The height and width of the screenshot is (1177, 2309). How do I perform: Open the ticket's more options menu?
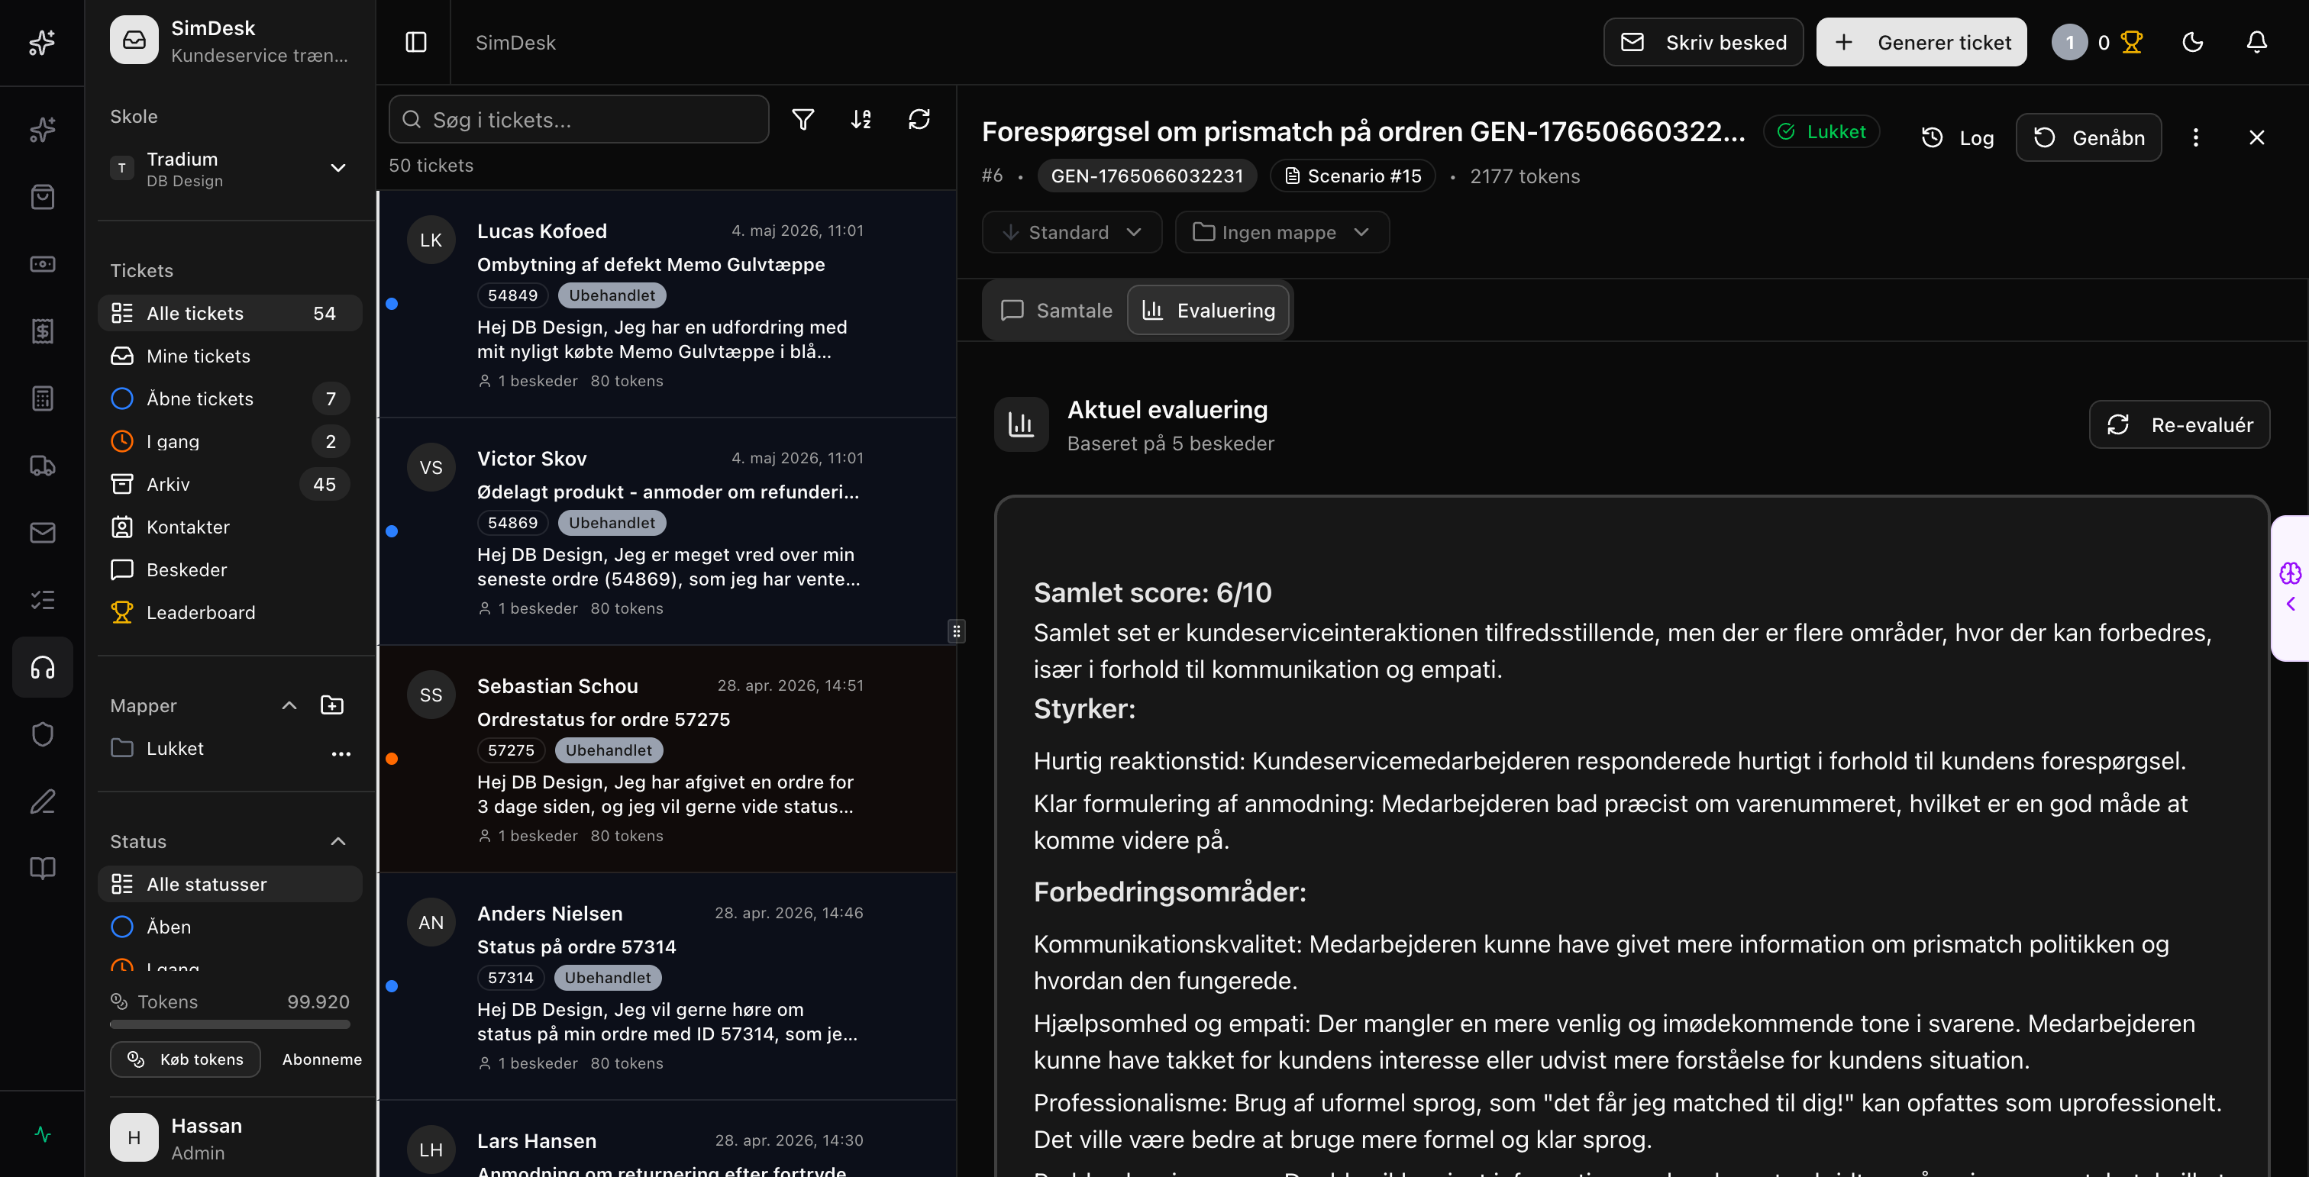coord(2195,137)
